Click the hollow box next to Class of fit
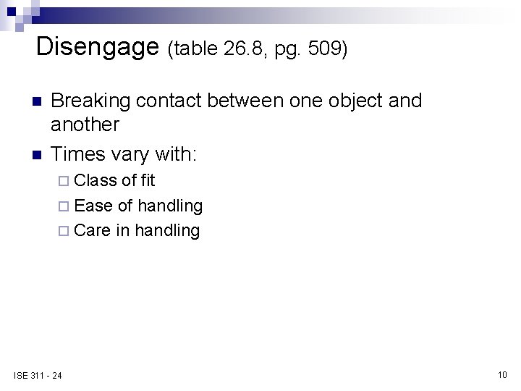This screenshot has width=521, height=391. click(64, 181)
